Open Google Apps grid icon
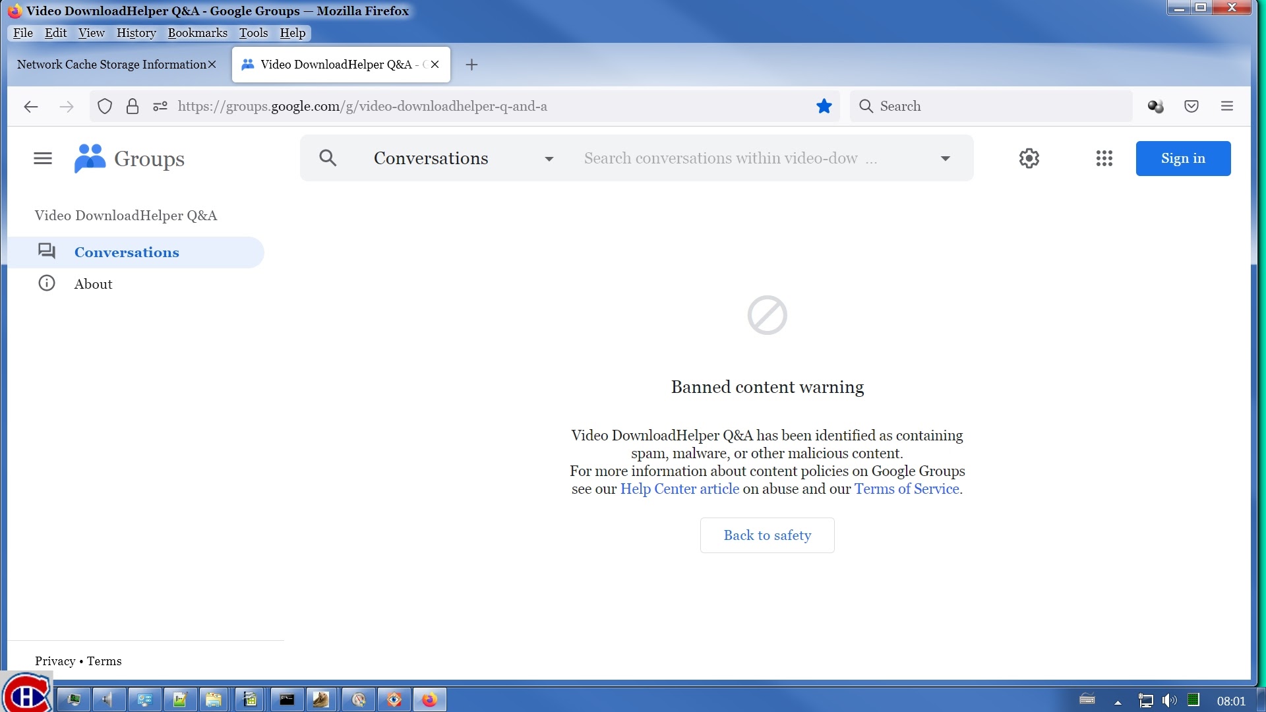Screen dimensions: 1266x712 (x=1104, y=158)
